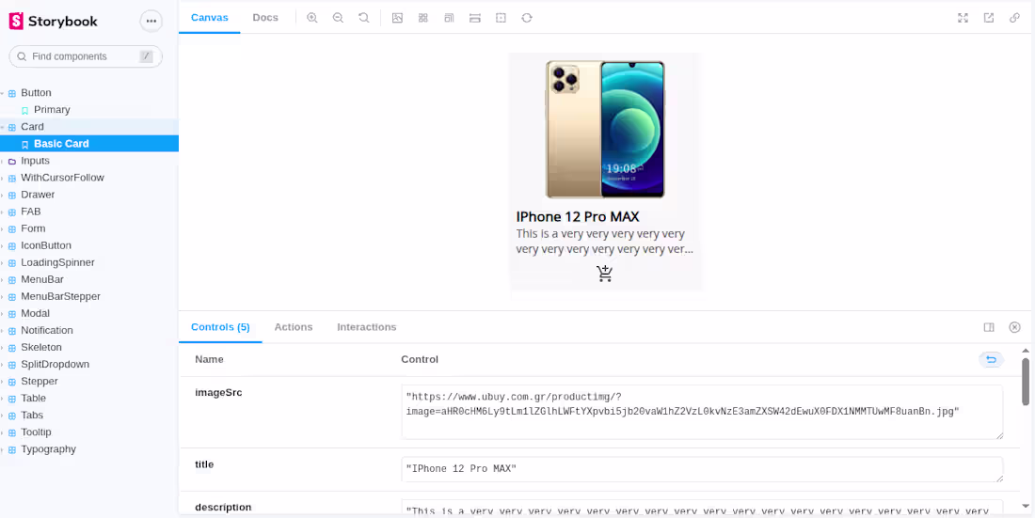1035x518 pixels.
Task: Copy canvas link icon
Action: [x=1014, y=18]
